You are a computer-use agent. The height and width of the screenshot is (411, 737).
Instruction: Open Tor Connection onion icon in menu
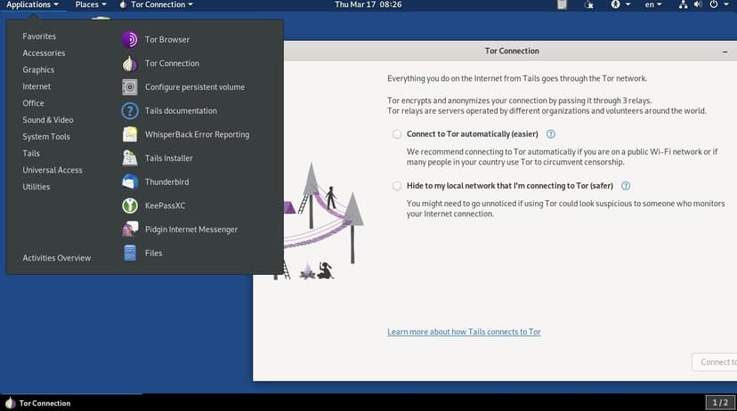pyautogui.click(x=130, y=63)
